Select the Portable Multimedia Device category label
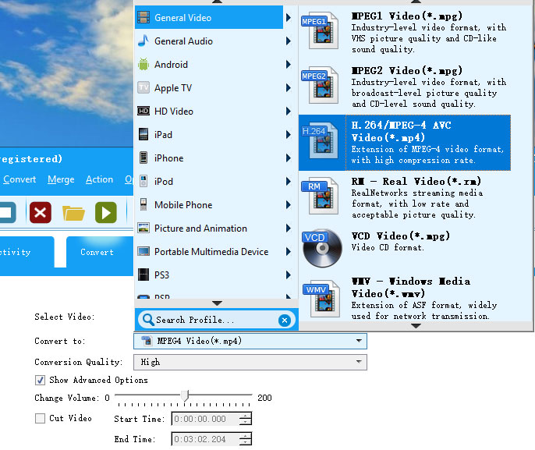Screen dimensions: 535x450 211,252
